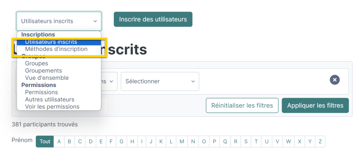Remove filter row with X icon
This screenshot has height=148, width=359.
[334, 80]
